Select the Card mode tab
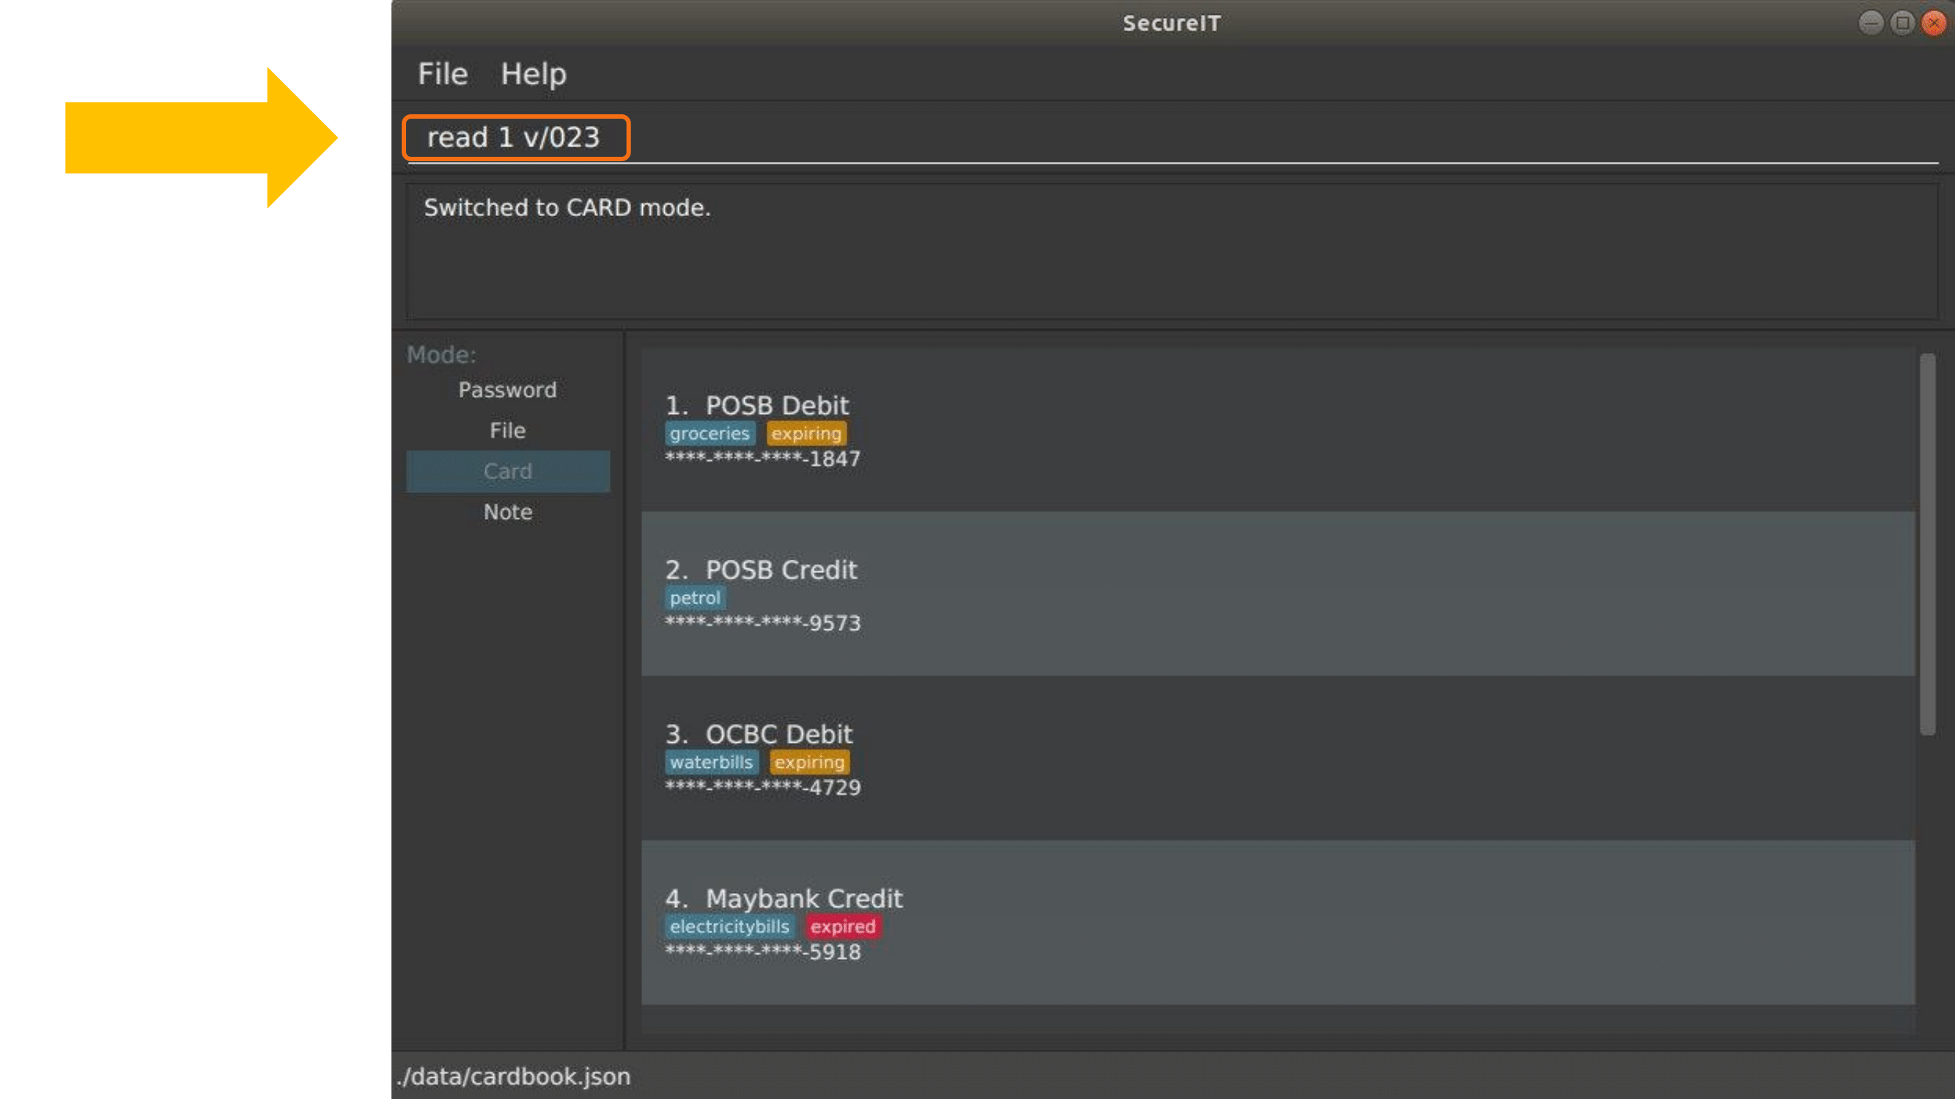Image resolution: width=1955 pixels, height=1099 pixels. coord(507,471)
